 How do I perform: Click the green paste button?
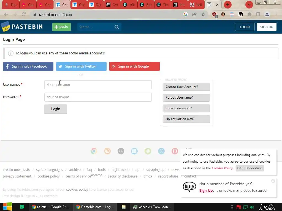point(61,27)
